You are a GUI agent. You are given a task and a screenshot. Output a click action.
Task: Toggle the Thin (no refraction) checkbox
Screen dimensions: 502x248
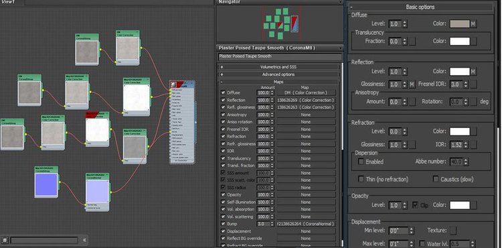click(x=361, y=179)
